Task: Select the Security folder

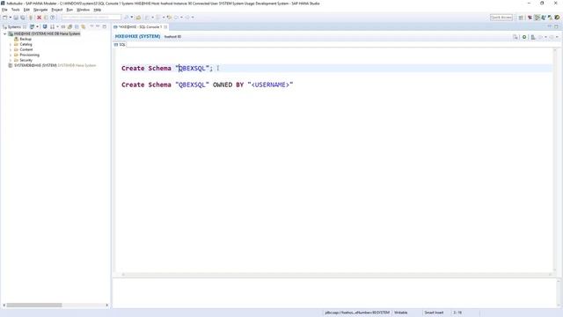Action: click(x=26, y=61)
